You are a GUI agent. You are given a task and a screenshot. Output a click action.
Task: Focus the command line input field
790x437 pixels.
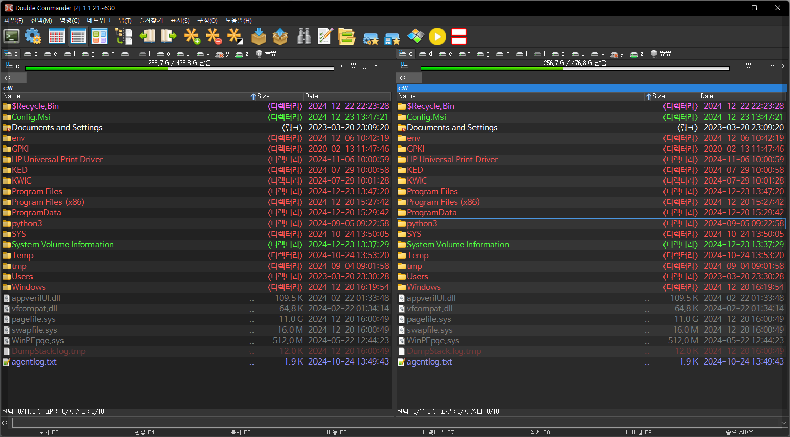tap(396, 423)
